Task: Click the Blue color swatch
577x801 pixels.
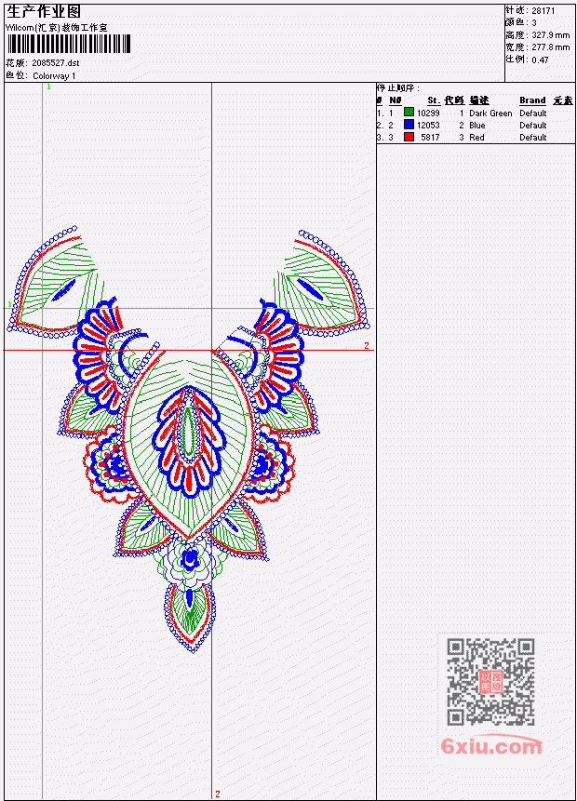Action: tap(409, 125)
